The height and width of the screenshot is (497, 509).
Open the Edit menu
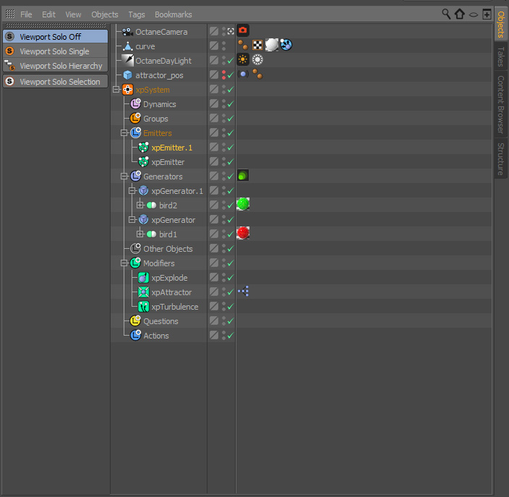48,14
